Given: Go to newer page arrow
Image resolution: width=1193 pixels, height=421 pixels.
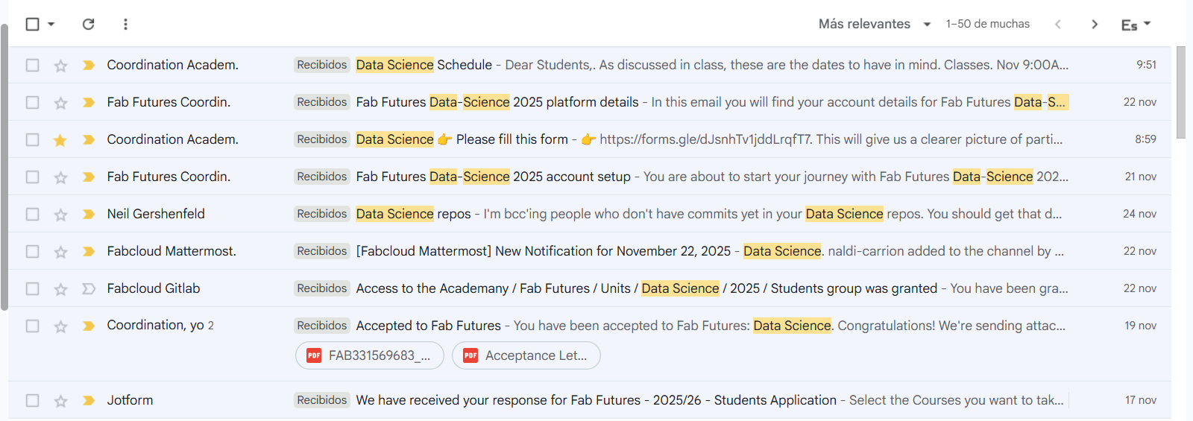Looking at the screenshot, I should pyautogui.click(x=1057, y=24).
